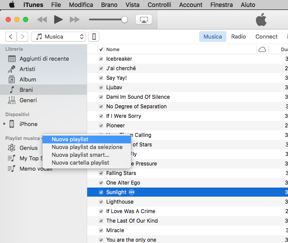
Task: Open the Controlli menu
Action: point(159,5)
